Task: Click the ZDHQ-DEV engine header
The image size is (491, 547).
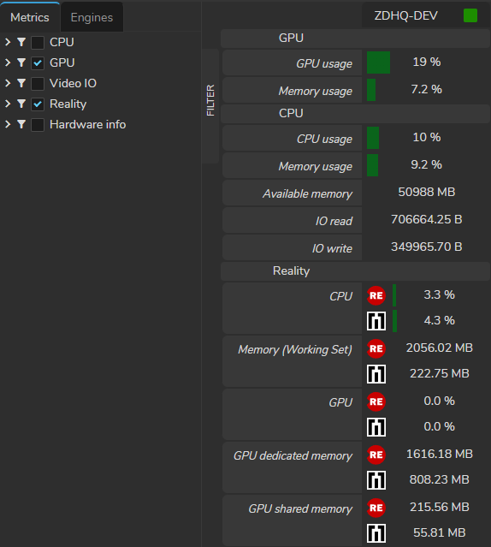Action: 405,15
